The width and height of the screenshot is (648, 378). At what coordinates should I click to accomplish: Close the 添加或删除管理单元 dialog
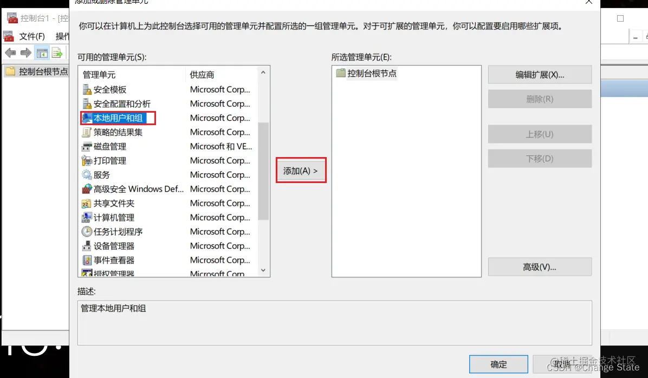click(589, 2)
